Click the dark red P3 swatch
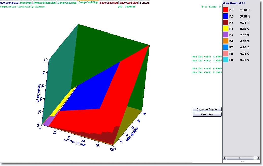This screenshot has width=263, height=166. [226, 23]
